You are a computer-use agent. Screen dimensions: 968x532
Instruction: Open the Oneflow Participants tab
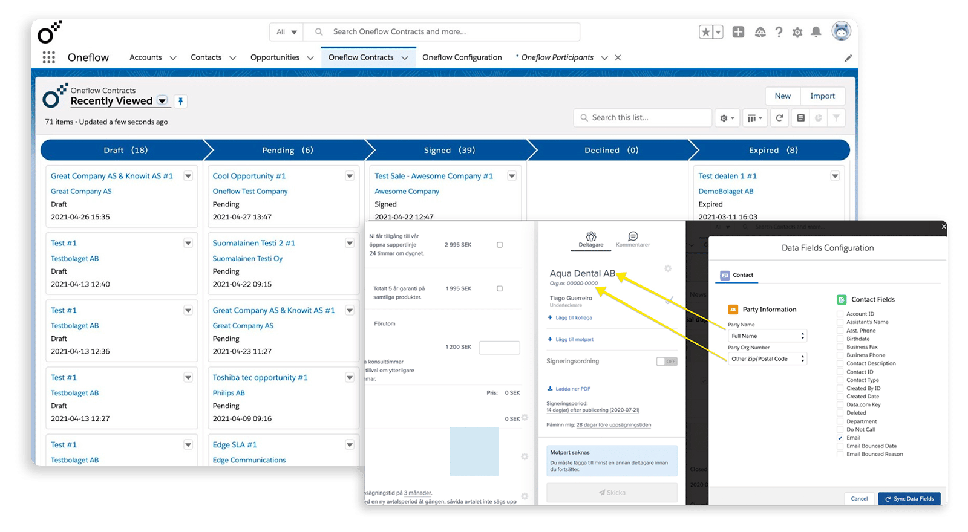coord(557,57)
